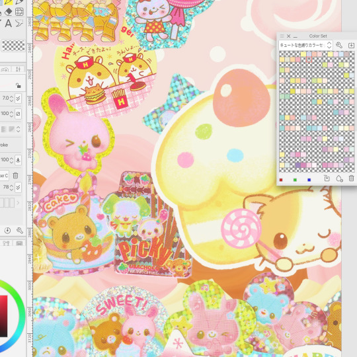Open brush size dynamics button beside 7.0

19,99
